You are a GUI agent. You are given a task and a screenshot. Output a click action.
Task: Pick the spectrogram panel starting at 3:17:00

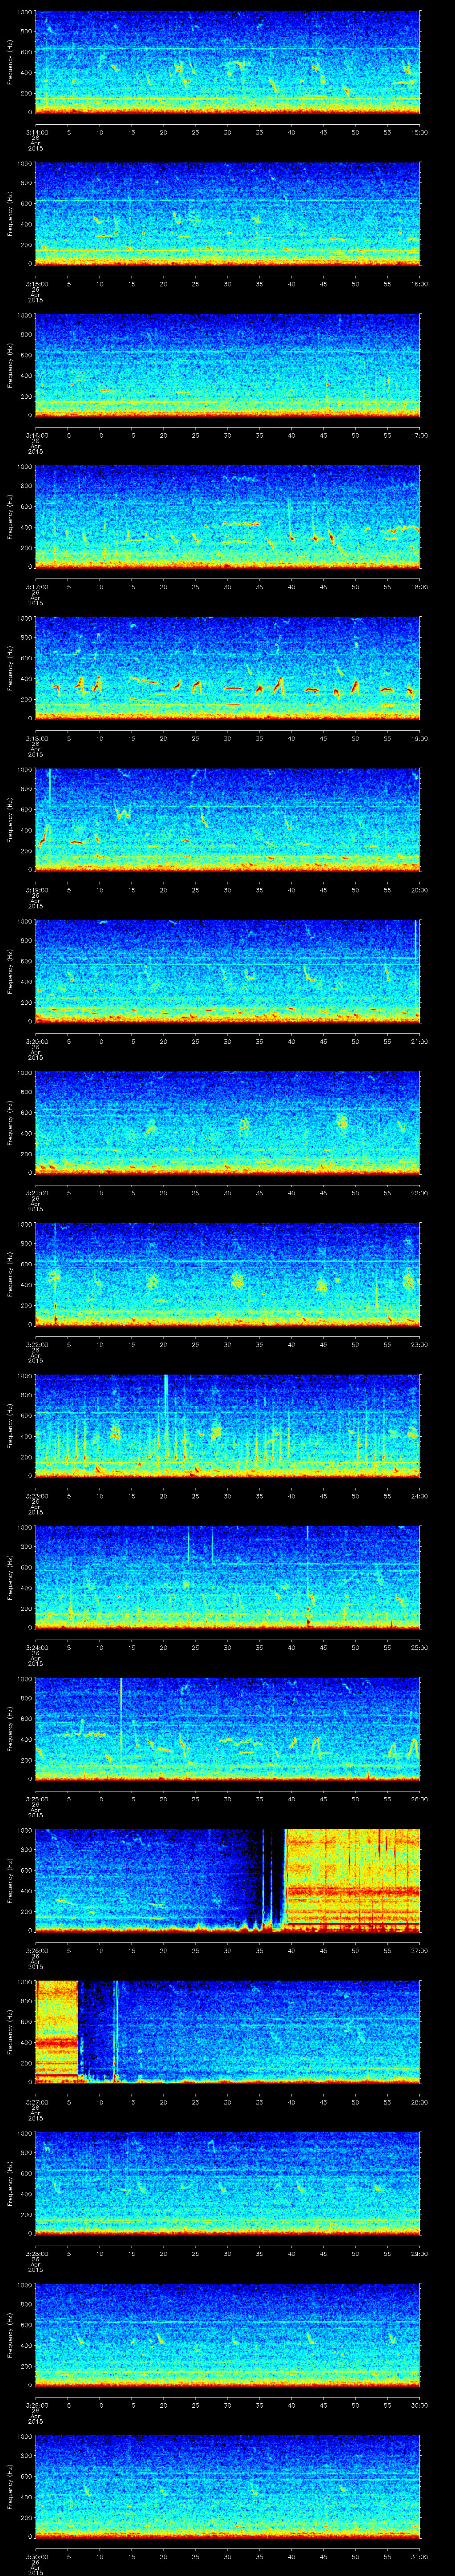tap(227, 517)
